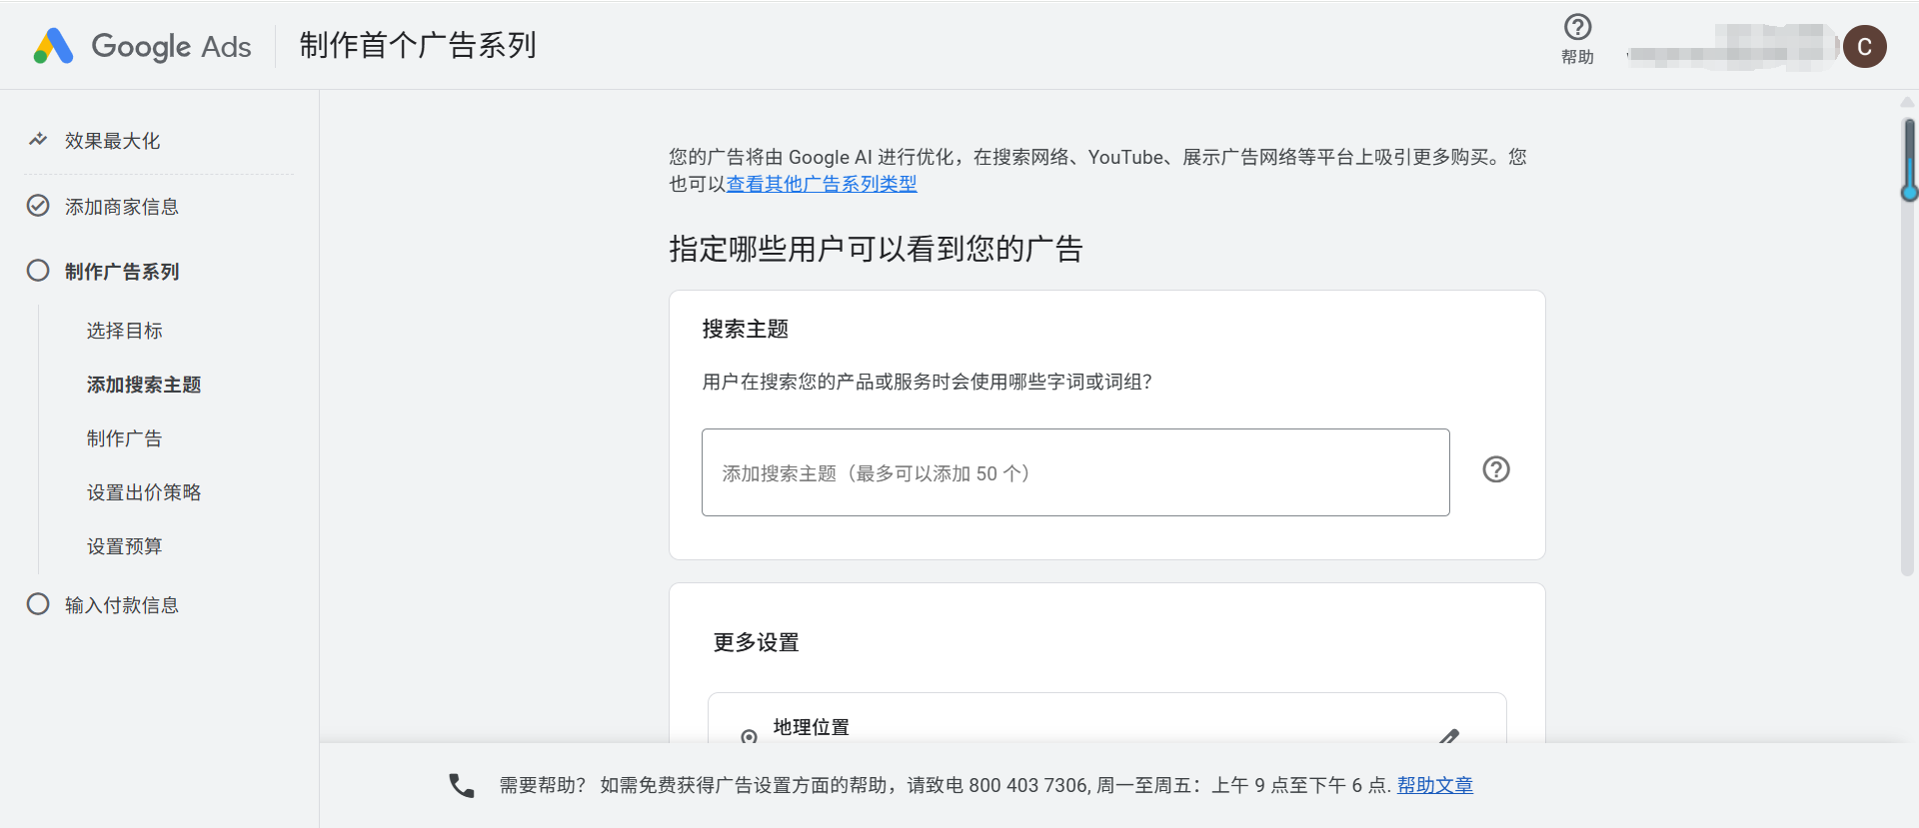Open the 帮助文章 link
Viewport: 1919px width, 828px height.
click(x=1434, y=785)
